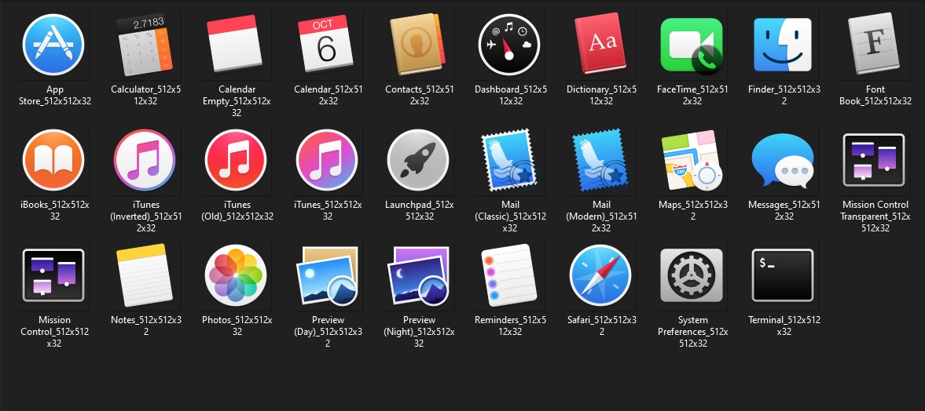925x411 pixels.
Task: Click the Font Book icon
Action: click(x=874, y=45)
